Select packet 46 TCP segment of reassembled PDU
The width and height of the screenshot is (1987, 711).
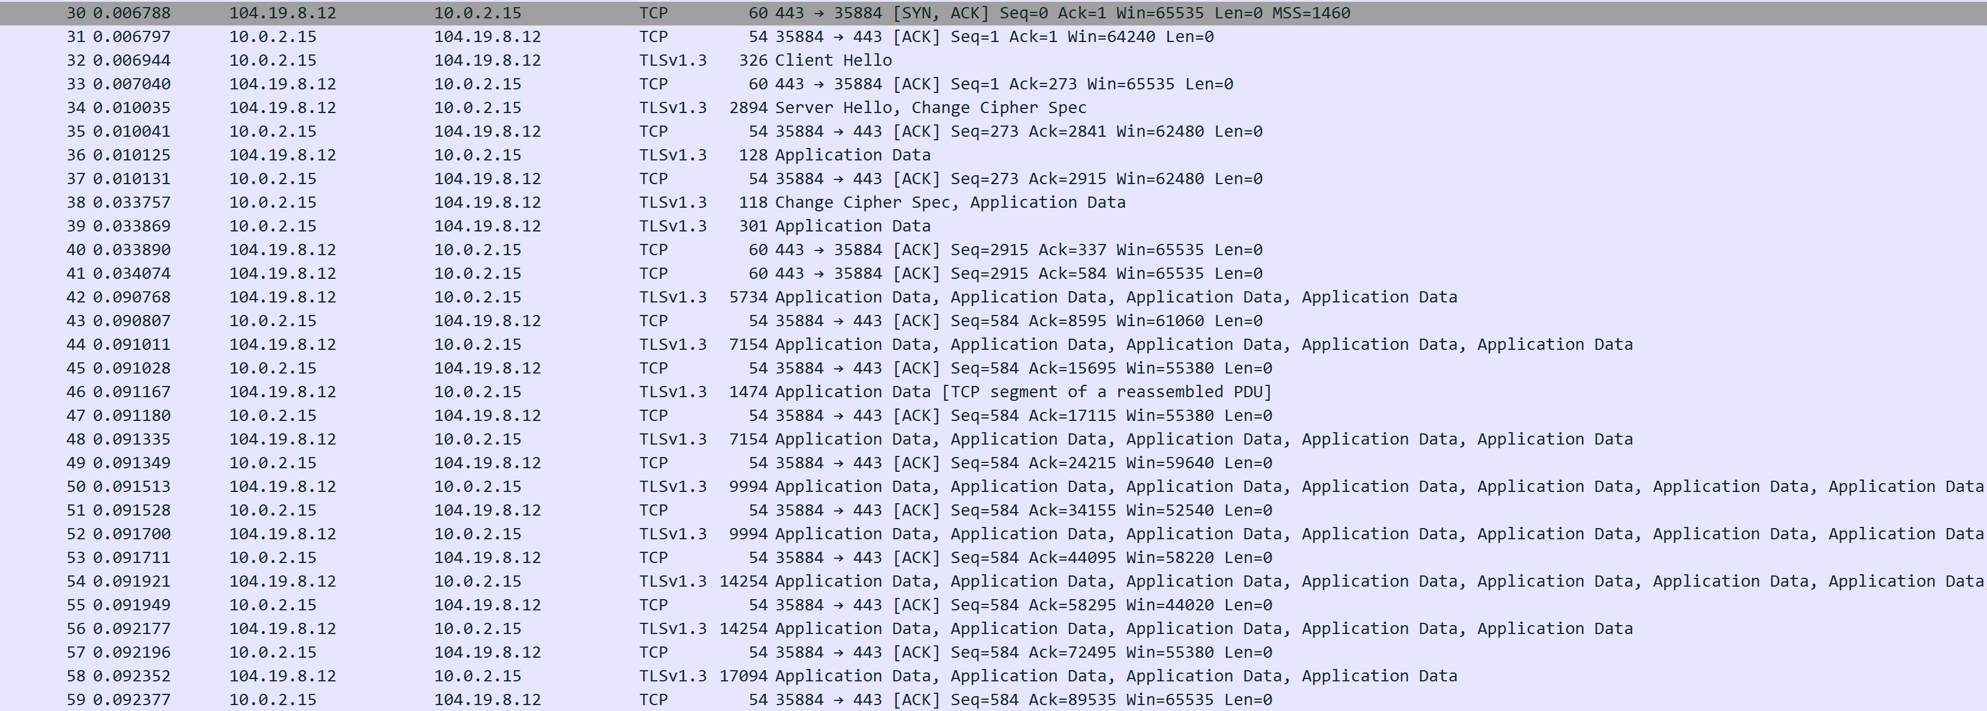tap(994, 392)
